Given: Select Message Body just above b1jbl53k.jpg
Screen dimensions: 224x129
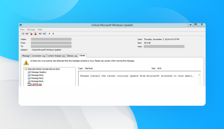Looking at the screenshot, I should [37, 81].
